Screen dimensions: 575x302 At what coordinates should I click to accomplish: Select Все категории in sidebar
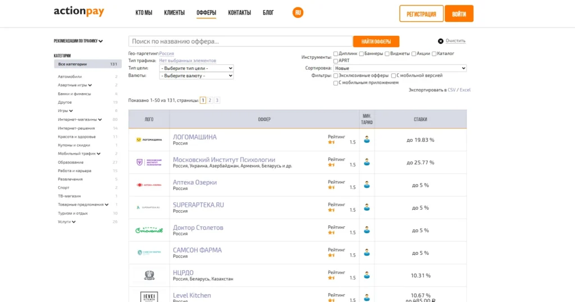(88, 64)
